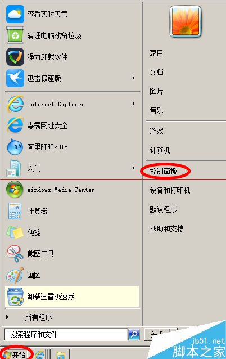Expand the 入门 submenu arrow

(x=134, y=168)
